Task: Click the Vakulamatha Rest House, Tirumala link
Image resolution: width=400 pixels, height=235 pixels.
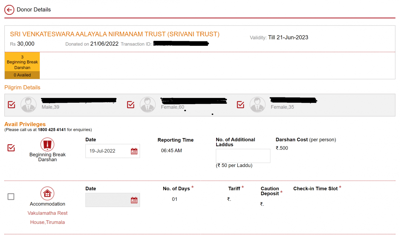Action: tap(48, 218)
